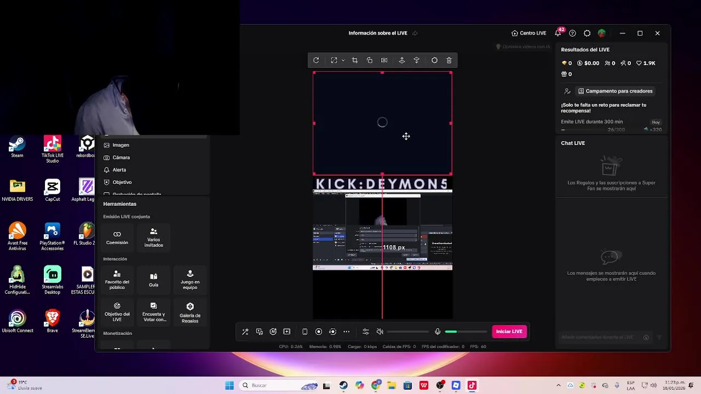Image resolution: width=701 pixels, height=394 pixels.
Task: Click the creator growth icon left of Campamento
Action: (x=567, y=91)
